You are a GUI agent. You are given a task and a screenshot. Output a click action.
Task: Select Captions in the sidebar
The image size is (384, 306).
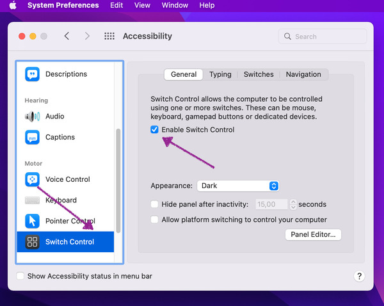(65, 137)
